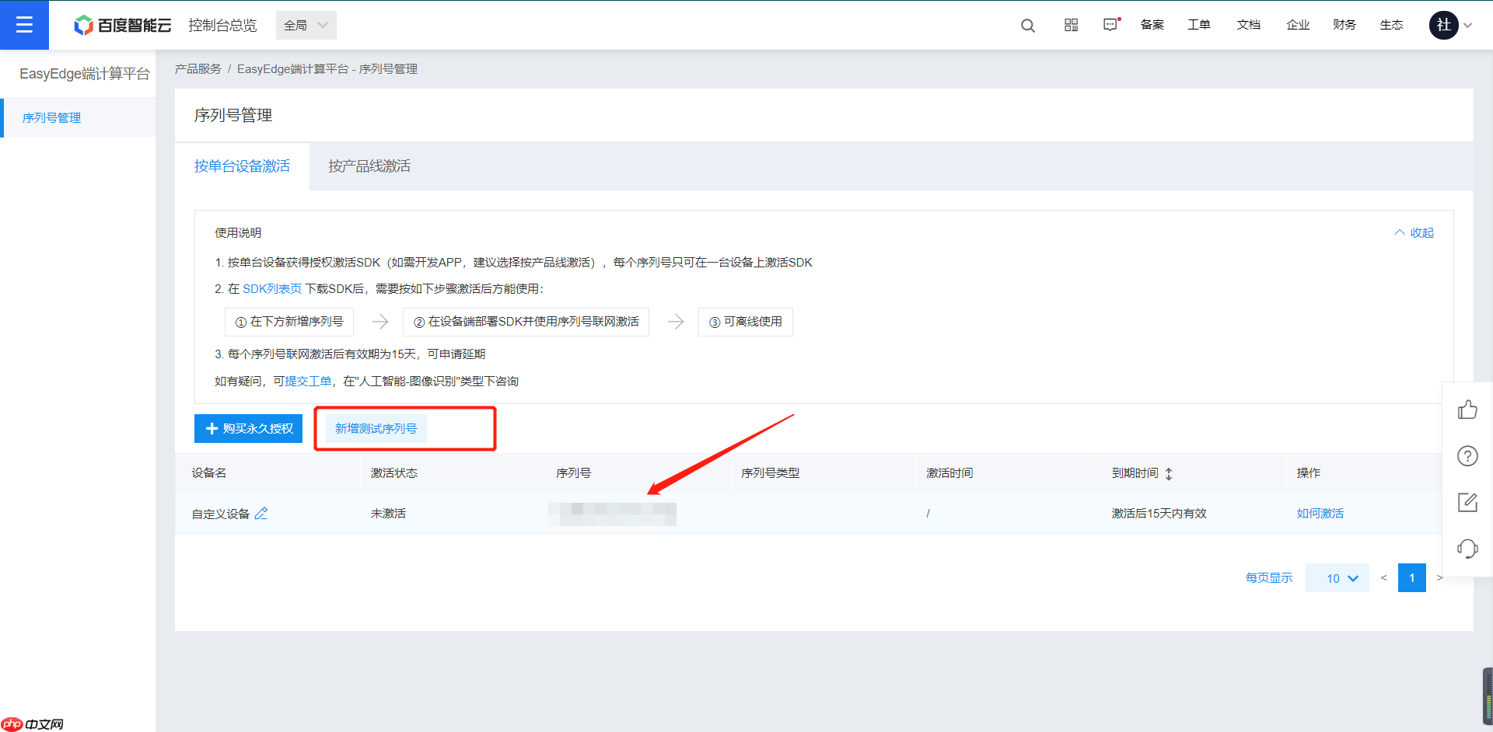Open the 文档 menu item
Image resolution: width=1493 pixels, height=732 pixels.
click(1248, 25)
